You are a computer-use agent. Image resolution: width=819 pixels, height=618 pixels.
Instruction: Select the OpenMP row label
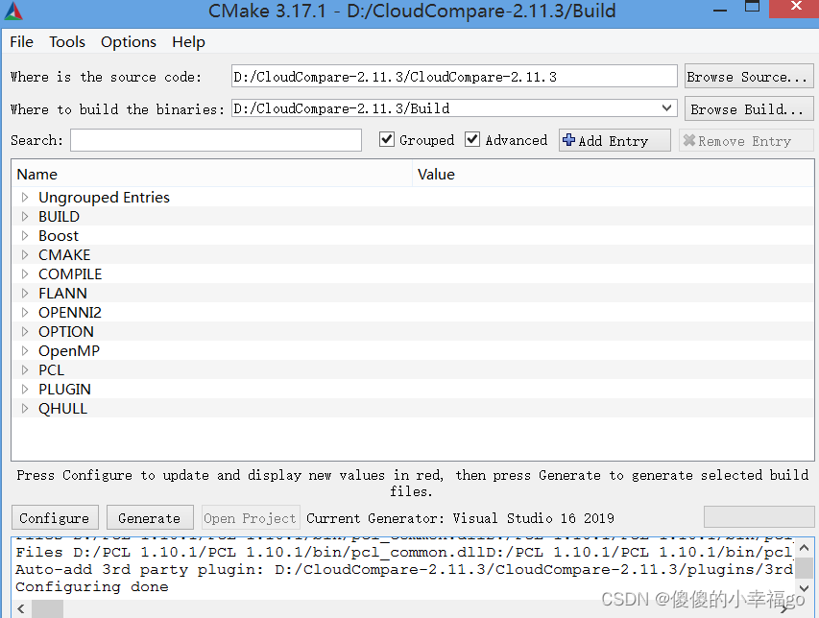pos(69,351)
